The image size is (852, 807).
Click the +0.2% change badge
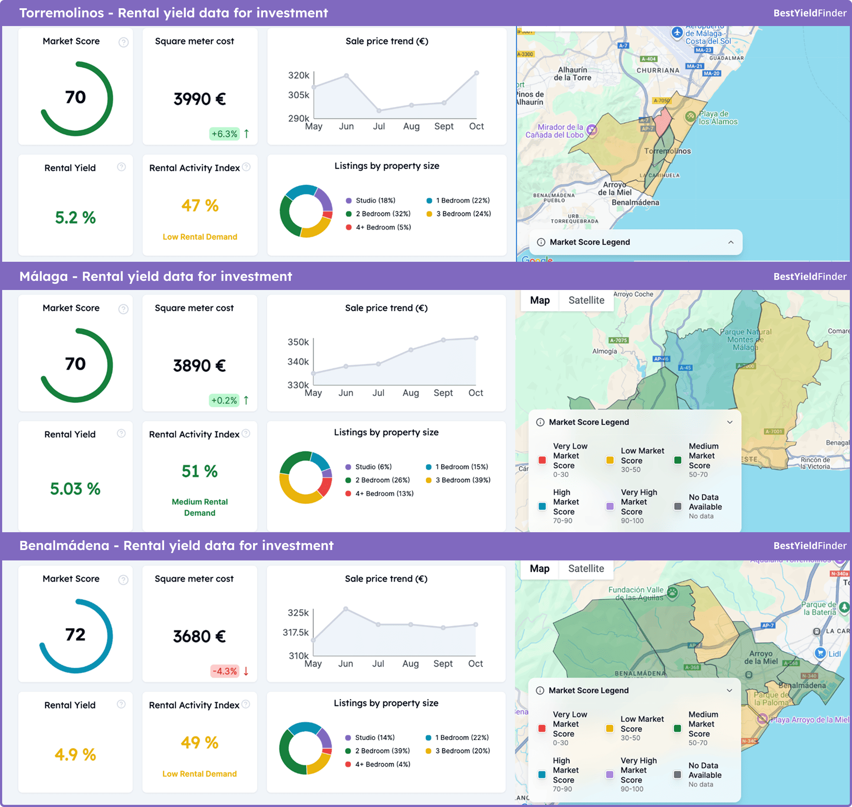click(224, 400)
